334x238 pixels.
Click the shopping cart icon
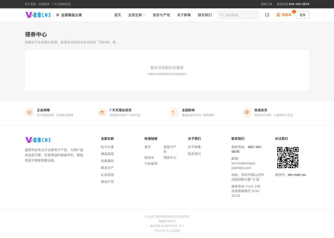(x=278, y=15)
